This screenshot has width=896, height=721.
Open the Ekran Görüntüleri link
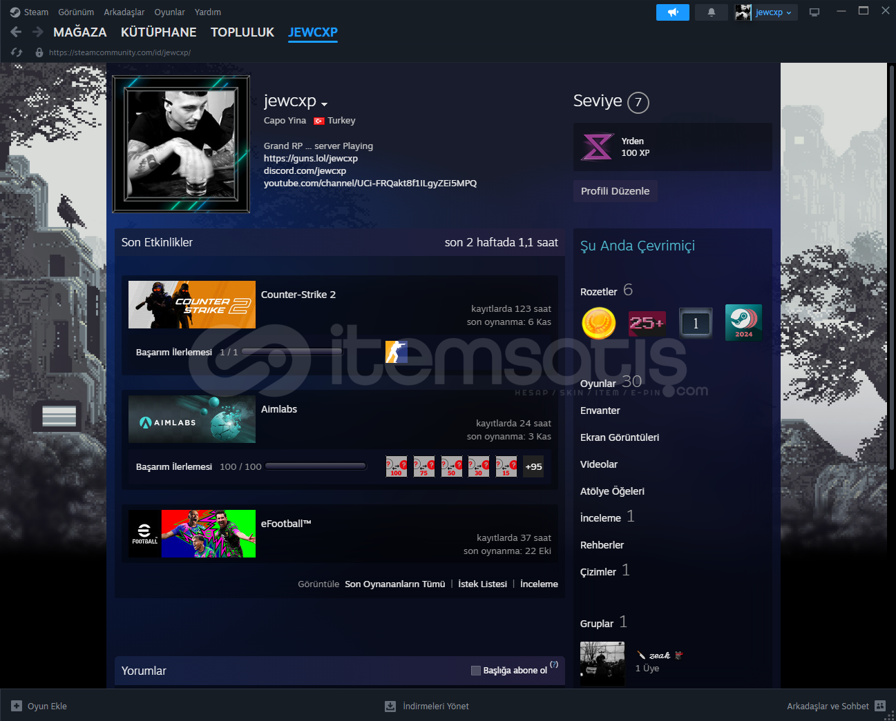[620, 437]
